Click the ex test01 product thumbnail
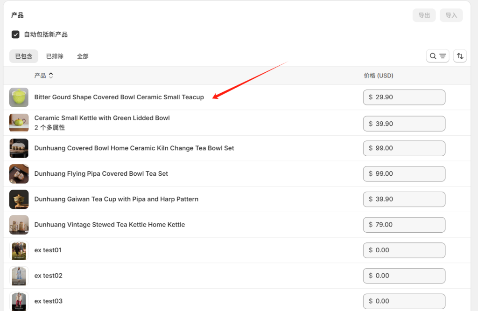 19,250
